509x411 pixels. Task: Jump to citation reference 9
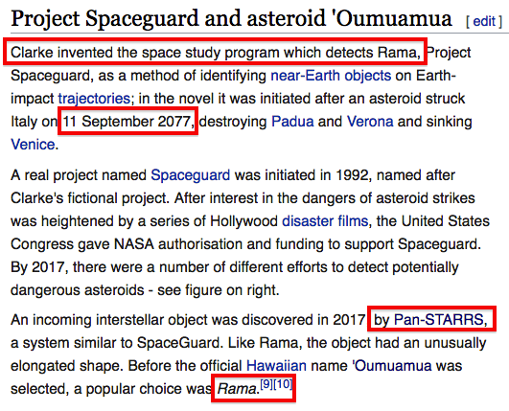(x=266, y=384)
